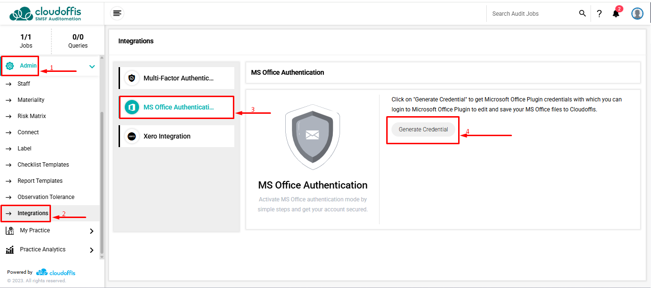Toggle the hamburger sidebar menu button
Image resolution: width=651 pixels, height=288 pixels.
(117, 13)
